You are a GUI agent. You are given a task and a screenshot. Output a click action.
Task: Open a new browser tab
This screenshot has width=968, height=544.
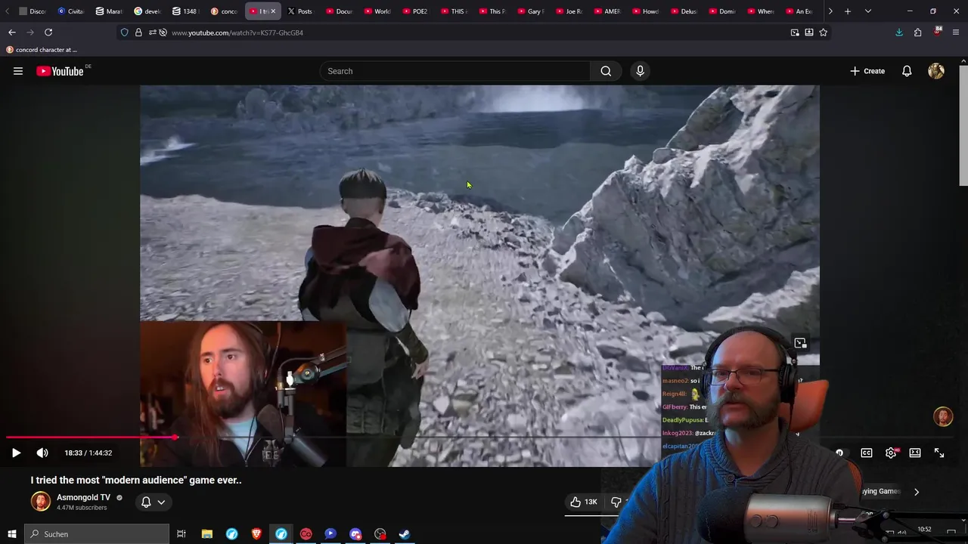[x=848, y=11]
